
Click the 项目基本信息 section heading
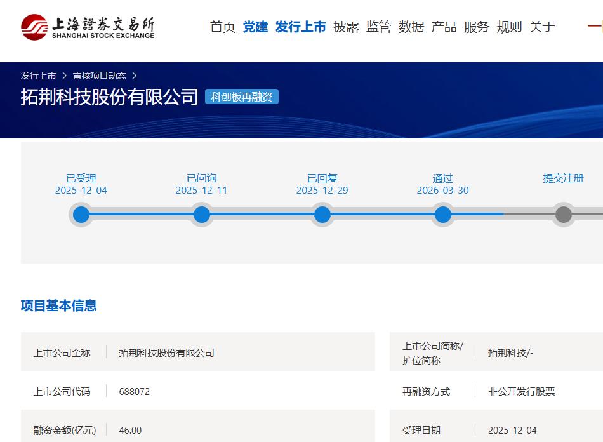point(58,305)
